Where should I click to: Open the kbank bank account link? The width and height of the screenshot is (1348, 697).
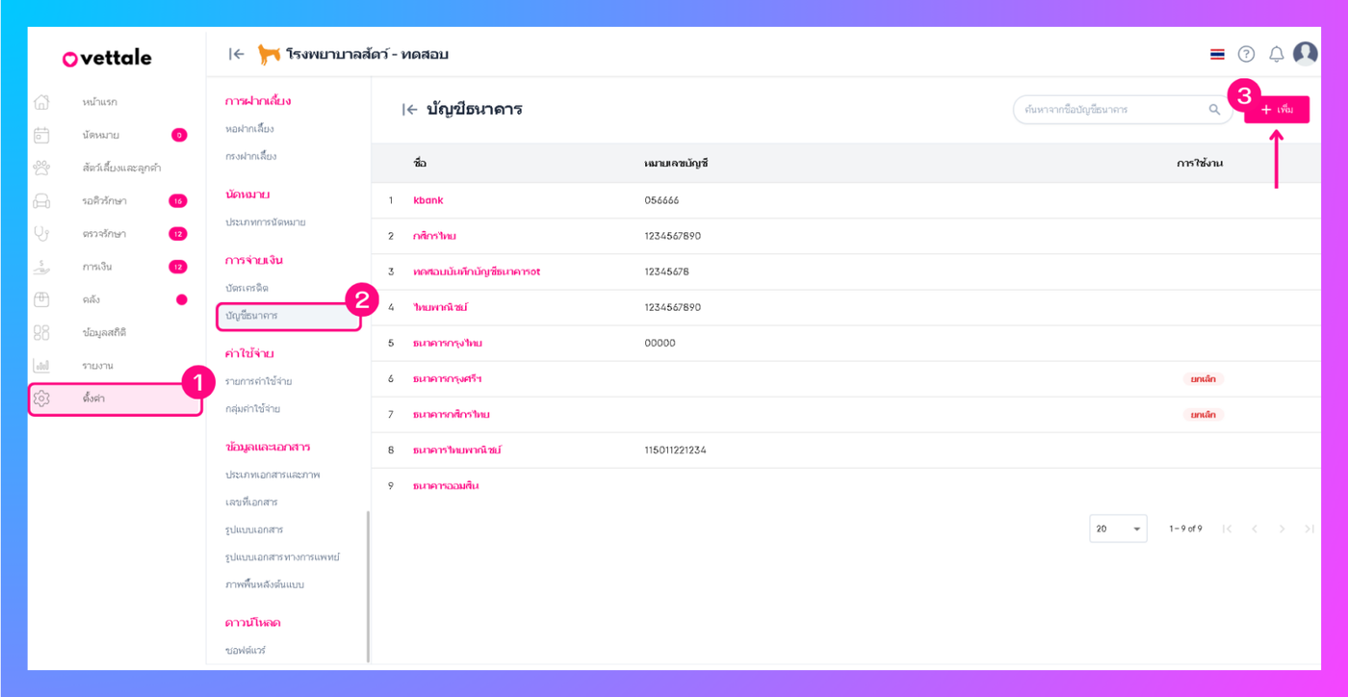pyautogui.click(x=428, y=200)
